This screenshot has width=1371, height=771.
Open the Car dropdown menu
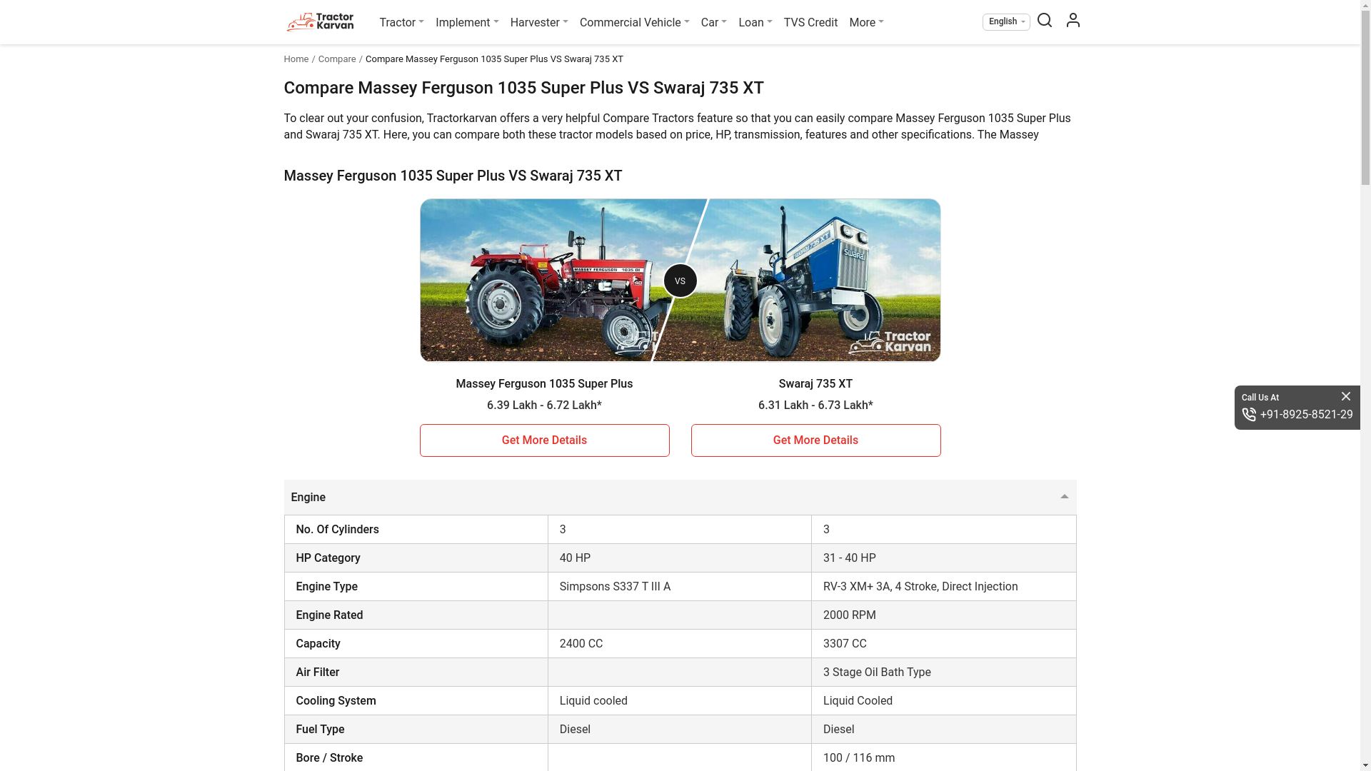pos(713,23)
